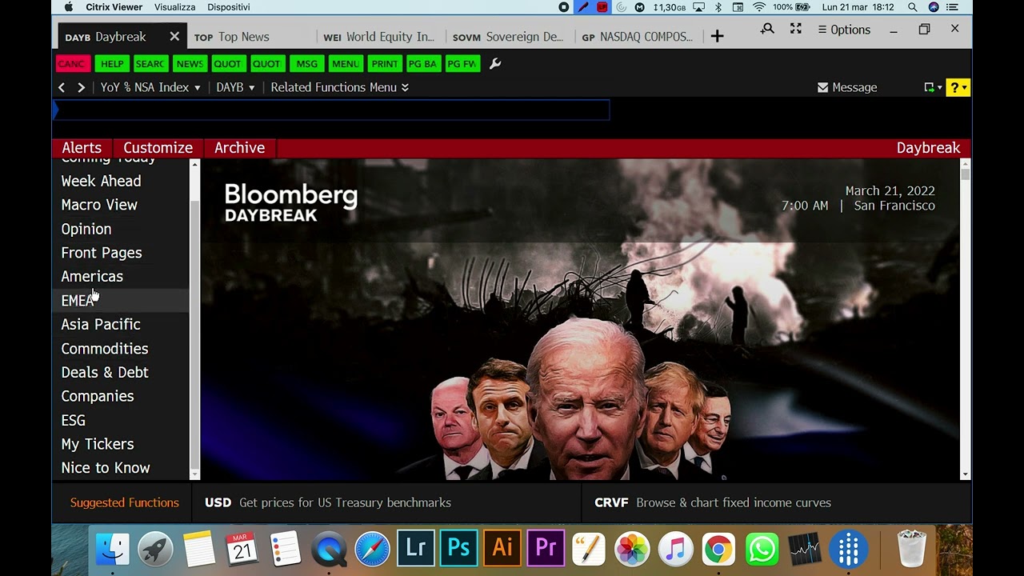1024x576 pixels.
Task: Switch to the SOVM Sovereign Debt tab
Action: (508, 37)
